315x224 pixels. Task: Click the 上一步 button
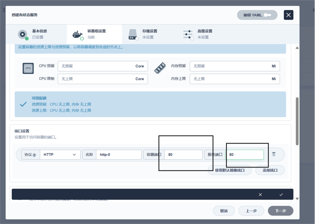pos(251,211)
